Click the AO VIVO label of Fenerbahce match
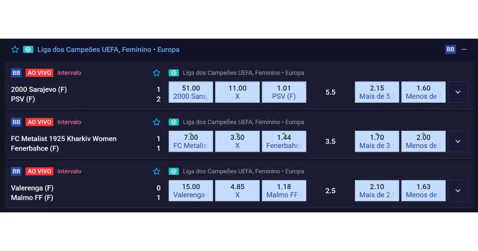This screenshot has width=478, height=251. pyautogui.click(x=39, y=122)
